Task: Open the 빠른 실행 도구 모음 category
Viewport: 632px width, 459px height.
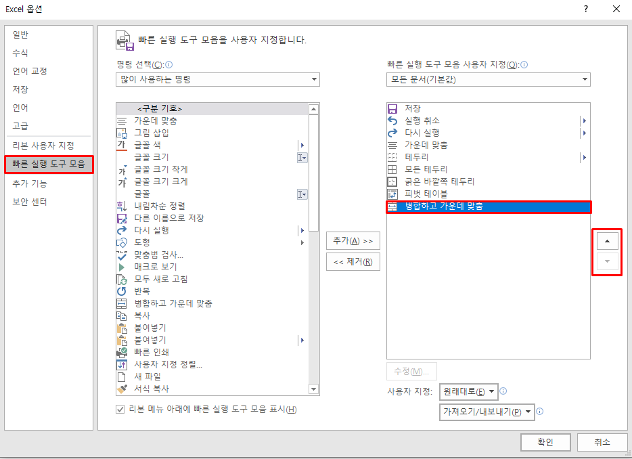Action: click(49, 164)
